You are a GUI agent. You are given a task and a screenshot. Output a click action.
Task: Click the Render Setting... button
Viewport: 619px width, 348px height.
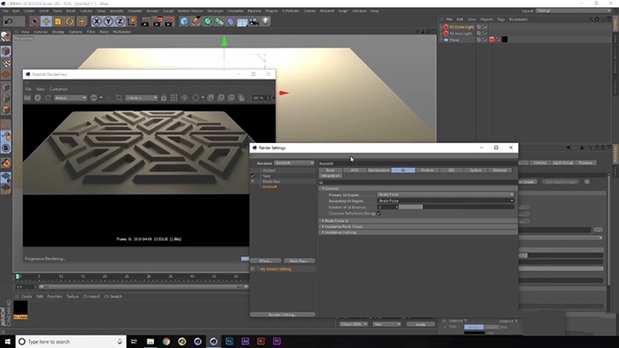coord(283,314)
